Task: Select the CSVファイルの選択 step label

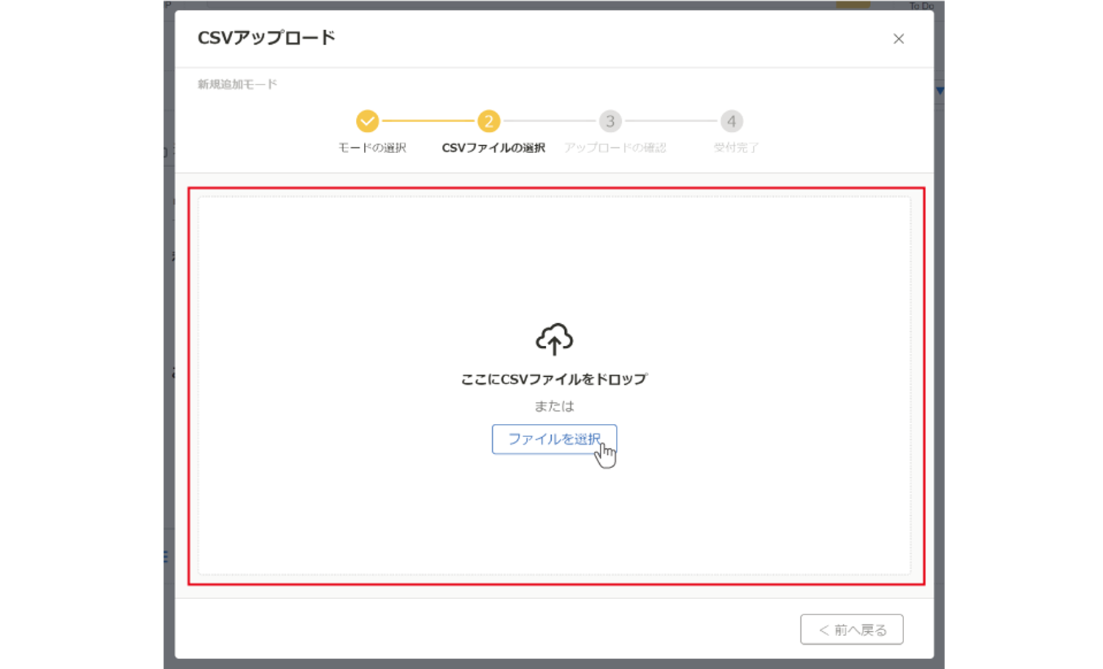Action: 493,148
